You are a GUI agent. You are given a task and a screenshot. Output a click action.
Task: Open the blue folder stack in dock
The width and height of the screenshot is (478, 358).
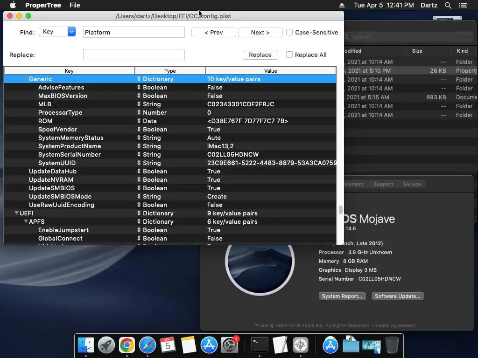click(351, 345)
